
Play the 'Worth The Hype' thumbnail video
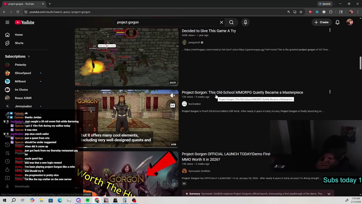[127, 174]
